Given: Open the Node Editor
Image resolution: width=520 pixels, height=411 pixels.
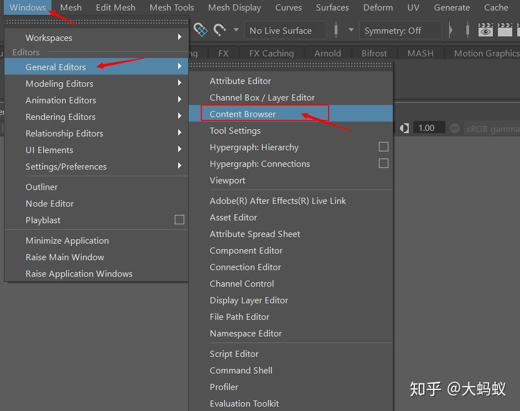Looking at the screenshot, I should [x=96, y=203].
